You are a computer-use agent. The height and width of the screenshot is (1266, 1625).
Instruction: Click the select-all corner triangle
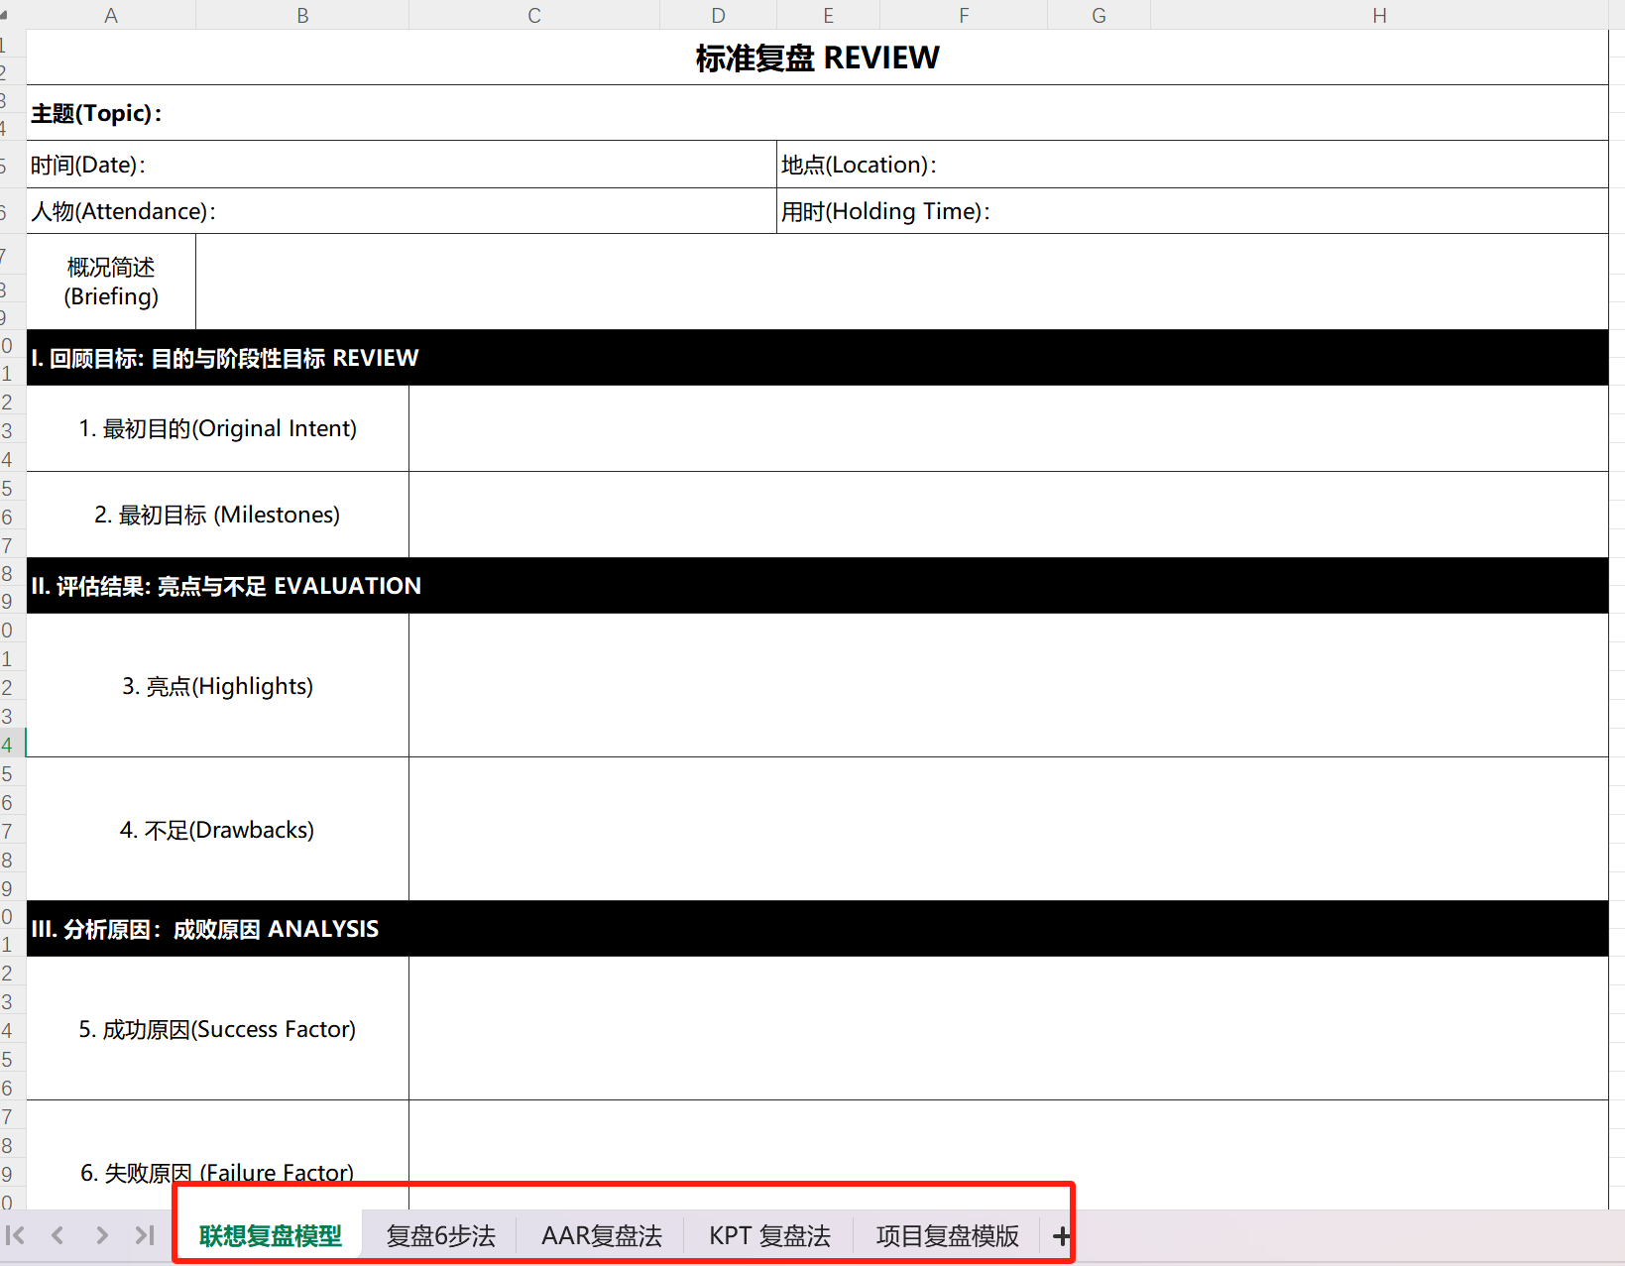(x=5, y=15)
